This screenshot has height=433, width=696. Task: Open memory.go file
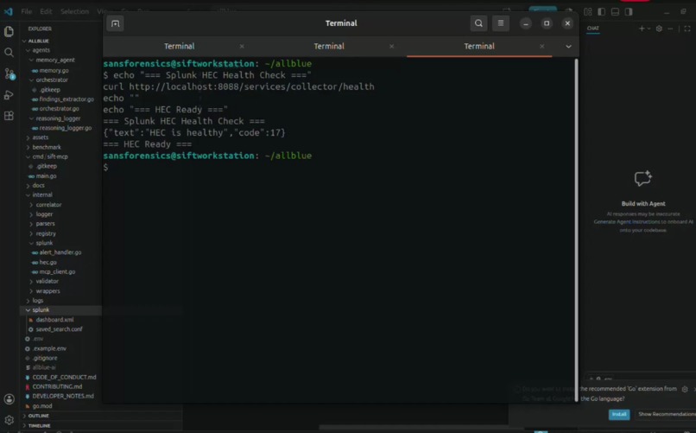54,71
